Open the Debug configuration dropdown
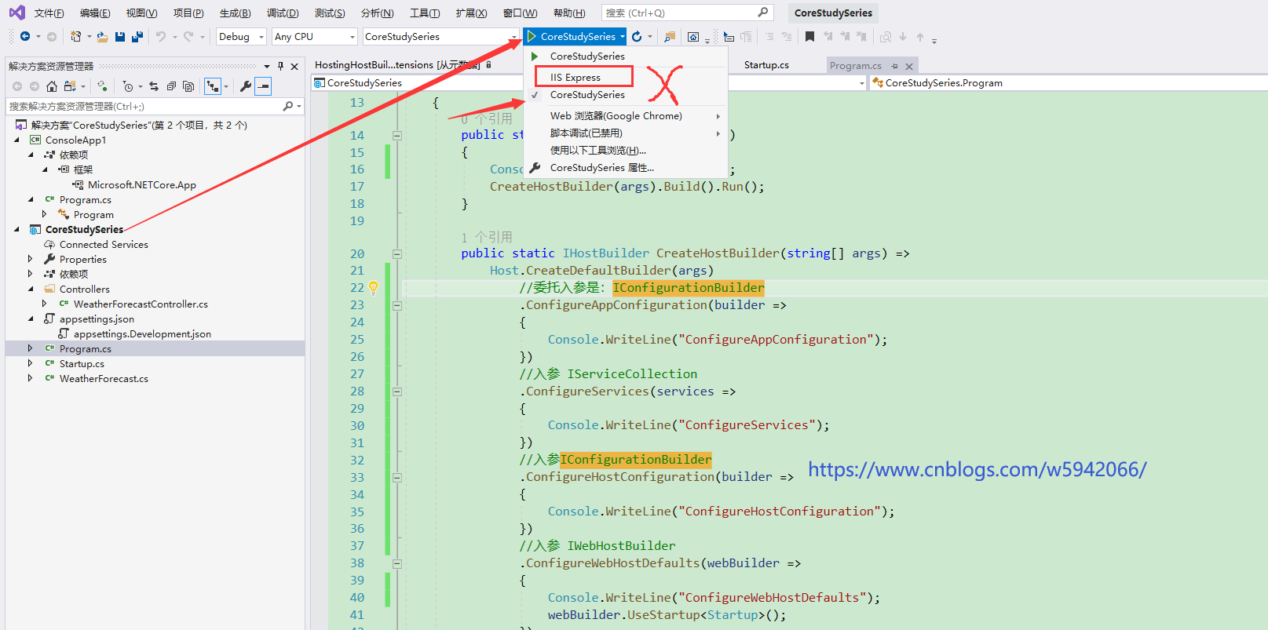The image size is (1268, 630). pyautogui.click(x=242, y=37)
